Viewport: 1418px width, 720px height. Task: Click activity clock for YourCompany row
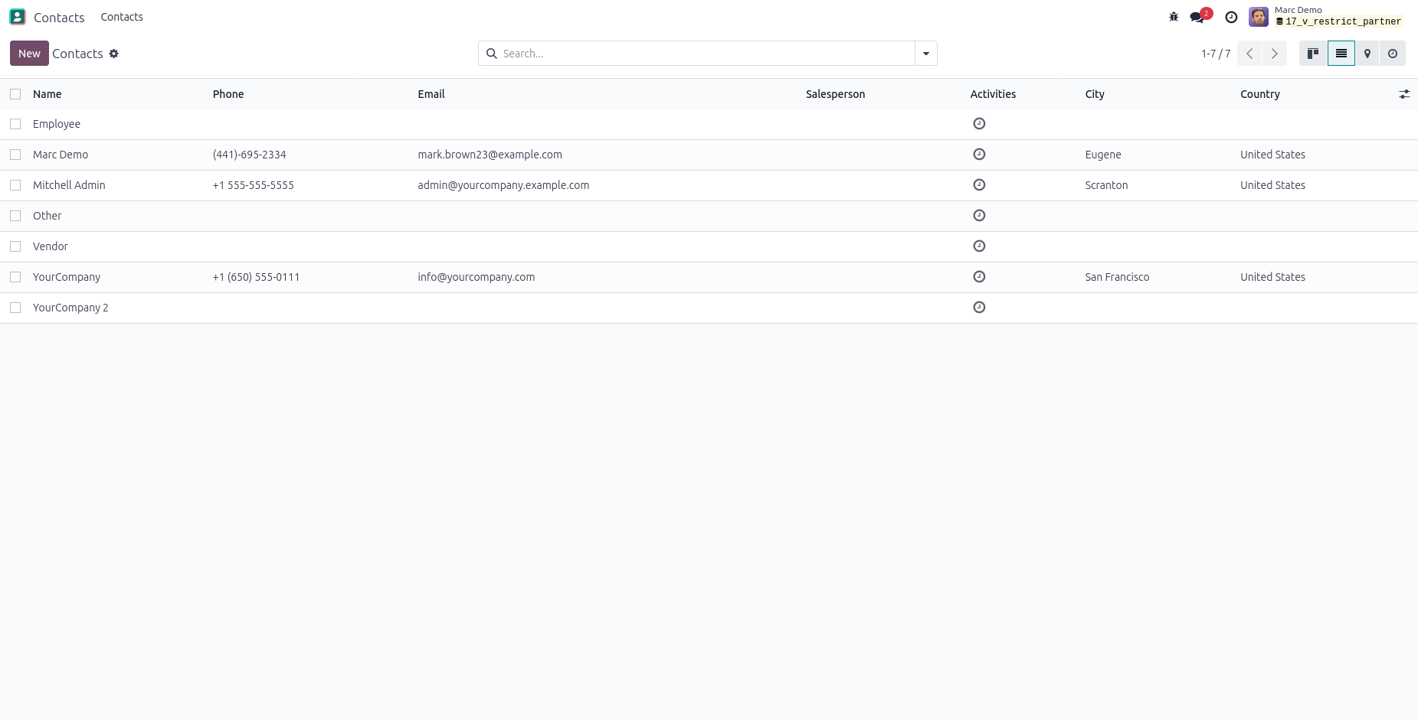[x=979, y=277]
